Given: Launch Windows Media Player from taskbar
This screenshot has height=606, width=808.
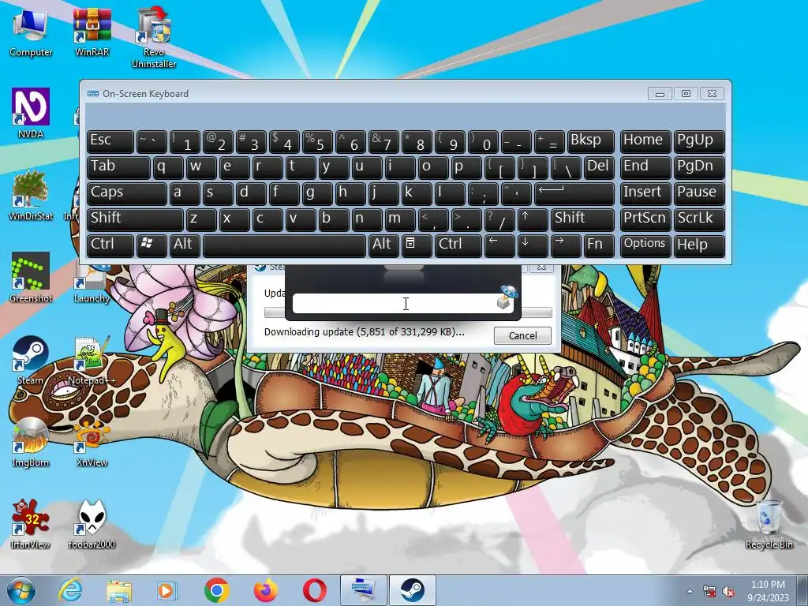Looking at the screenshot, I should coord(167,590).
